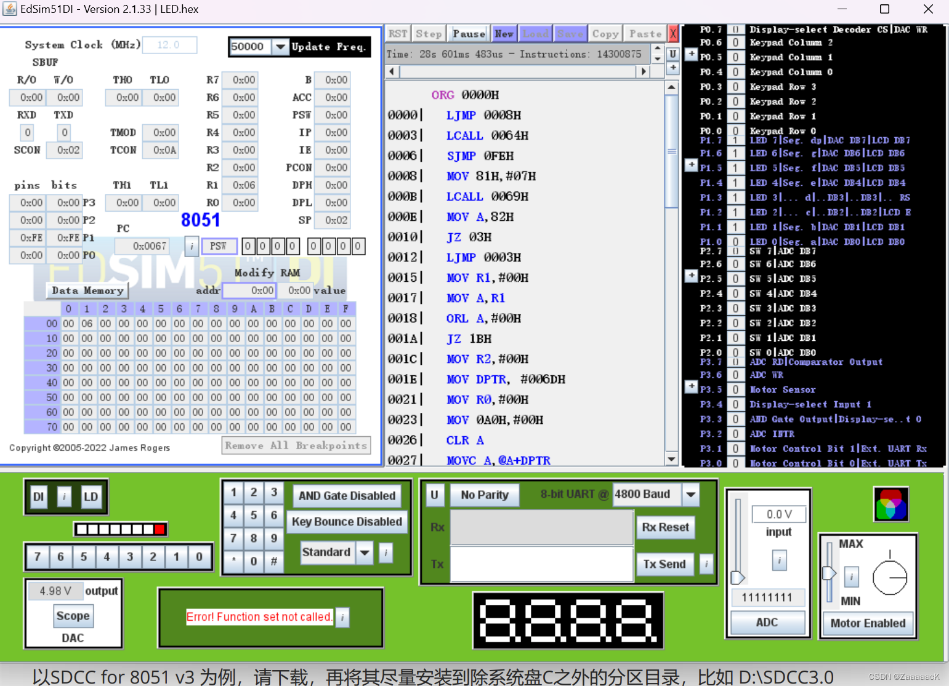Click info icon next to Tx Send
This screenshot has height=686, width=949.
tap(706, 563)
